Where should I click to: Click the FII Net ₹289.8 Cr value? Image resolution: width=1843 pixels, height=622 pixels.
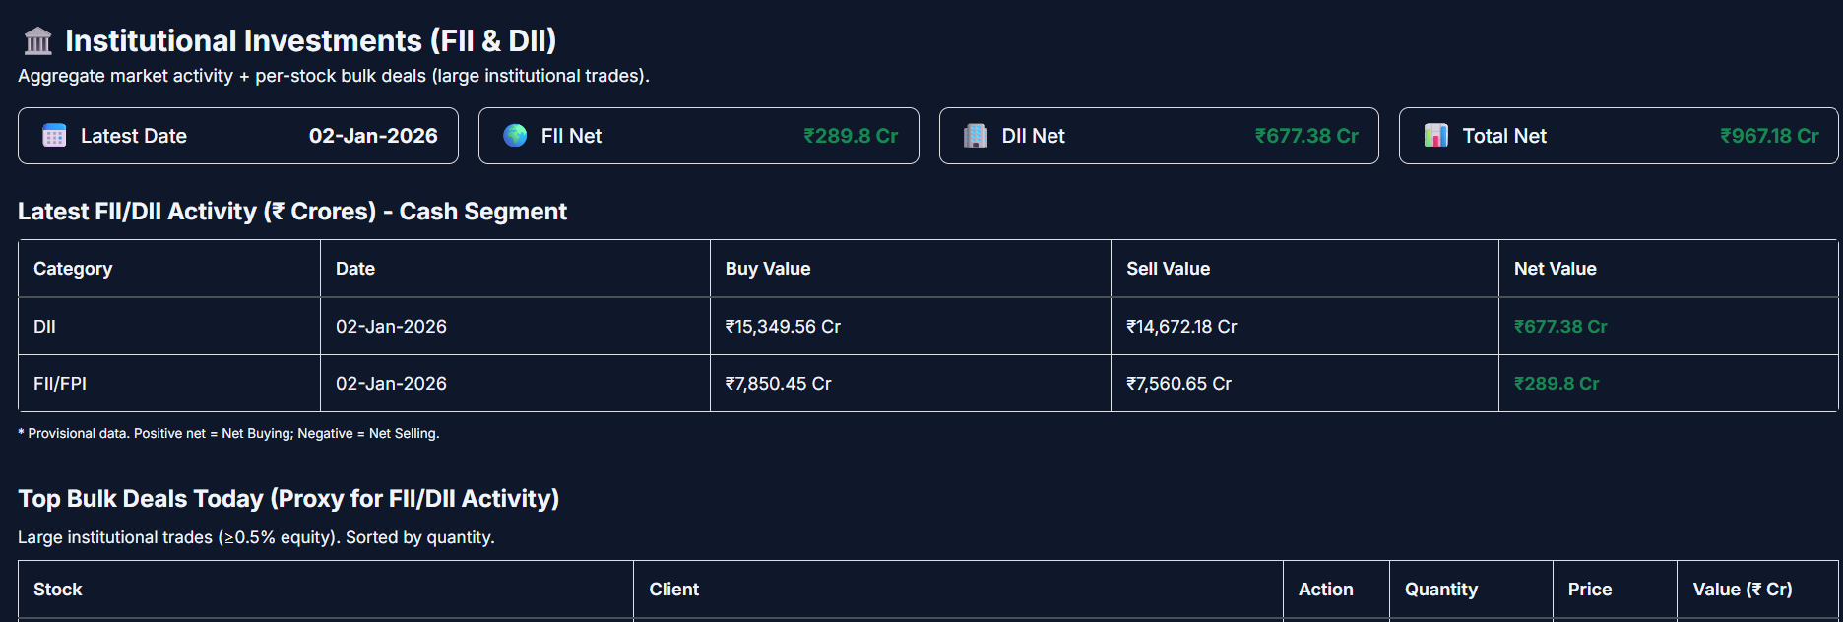coord(851,136)
